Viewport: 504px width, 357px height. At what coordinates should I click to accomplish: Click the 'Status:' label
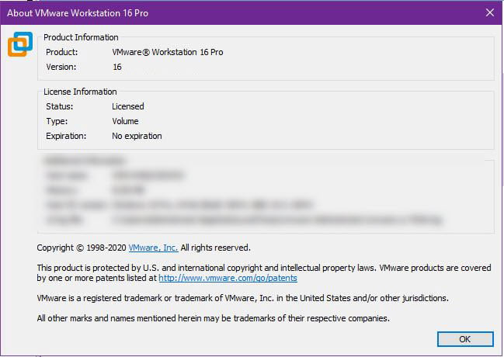tap(60, 106)
